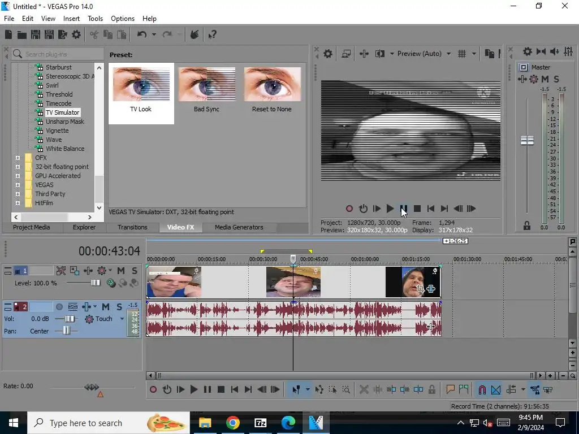Click the Lock event padlock icon

coord(432,389)
